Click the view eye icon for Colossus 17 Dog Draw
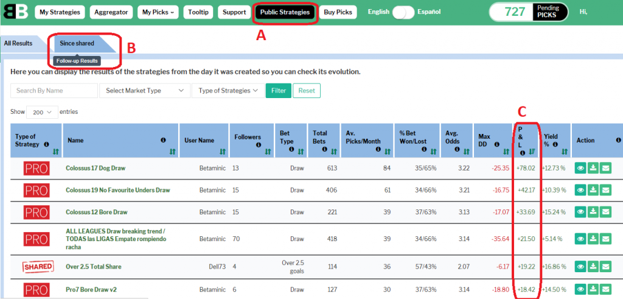This screenshot has height=299, width=623. (580, 168)
